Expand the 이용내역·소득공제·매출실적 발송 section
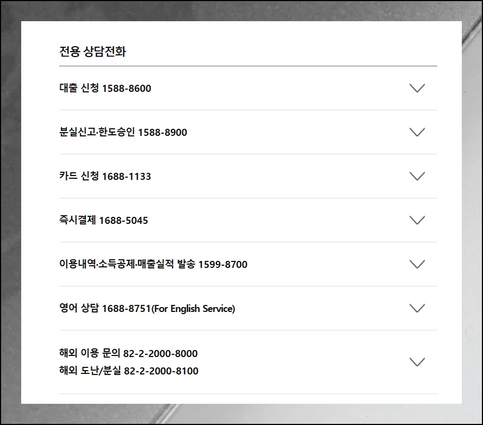Screen dimensions: 483x425 pyautogui.click(x=417, y=264)
